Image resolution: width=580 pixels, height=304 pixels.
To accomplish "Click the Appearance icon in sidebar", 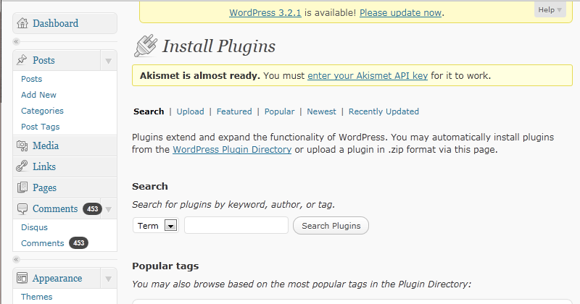I will 22,279.
